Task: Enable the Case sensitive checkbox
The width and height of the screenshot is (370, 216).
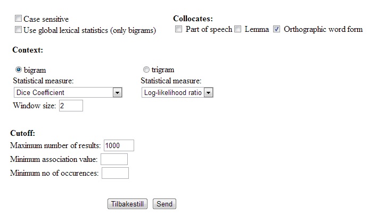Action: click(x=19, y=19)
